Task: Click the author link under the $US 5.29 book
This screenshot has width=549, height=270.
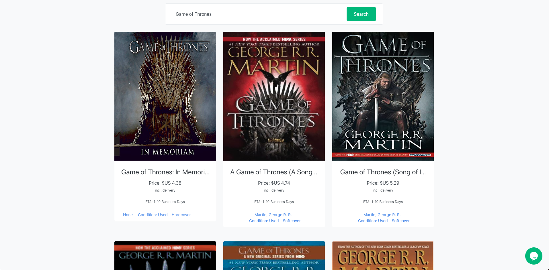Action: point(382,215)
